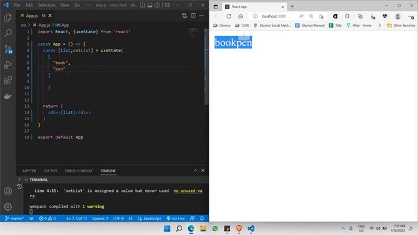Click the master branch status item
This screenshot has width=418, height=235.
click(x=14, y=219)
